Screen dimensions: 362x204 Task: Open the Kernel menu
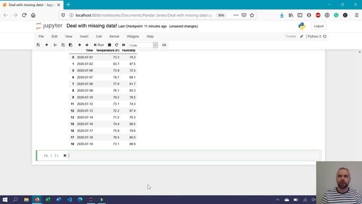114,36
